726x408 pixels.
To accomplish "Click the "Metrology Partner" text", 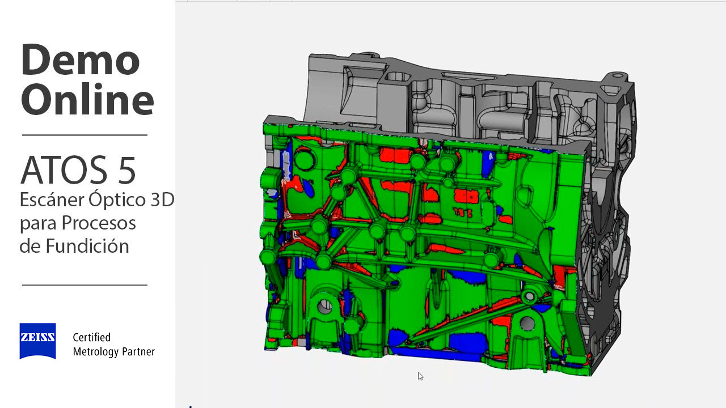I will pyautogui.click(x=113, y=352).
